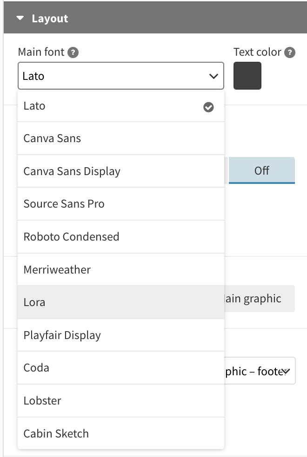Click the chevron on the Main font selector
This screenshot has width=307, height=457.
(214, 76)
